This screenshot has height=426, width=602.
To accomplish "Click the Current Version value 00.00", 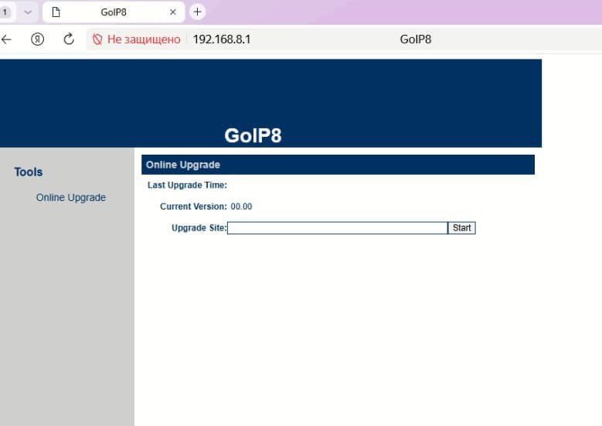I will pyautogui.click(x=241, y=207).
